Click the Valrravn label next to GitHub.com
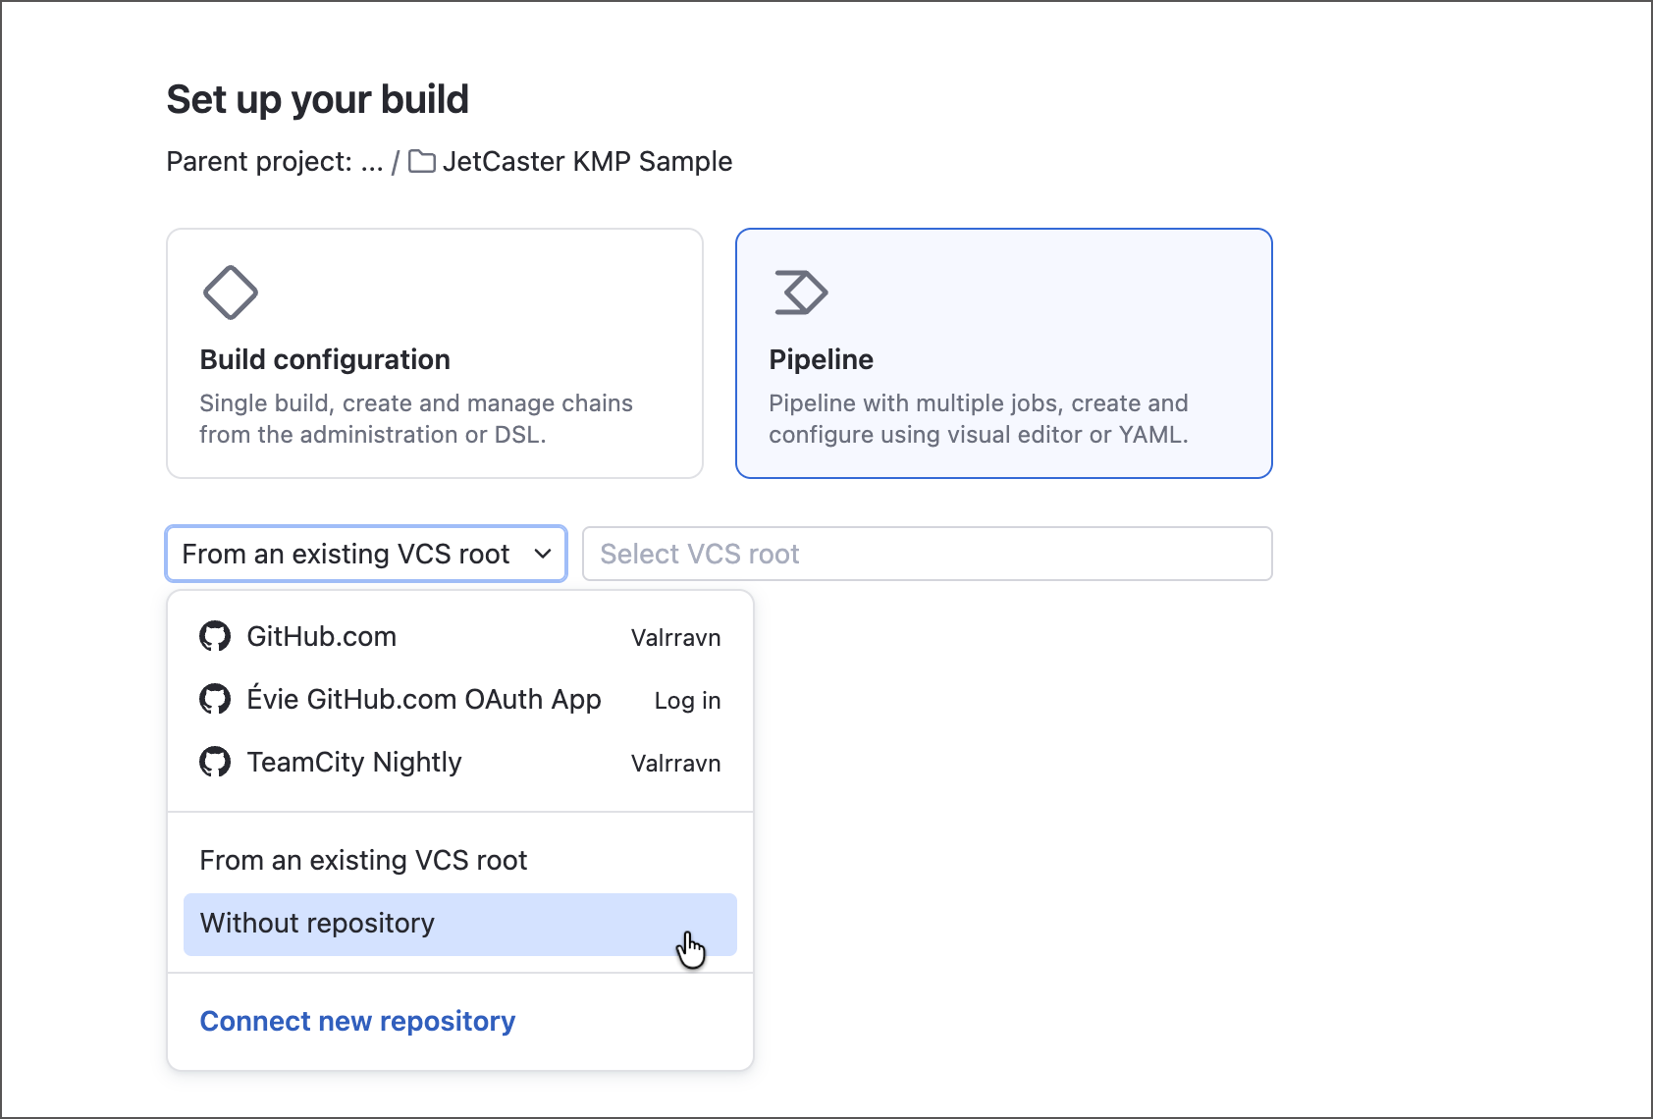 (675, 638)
